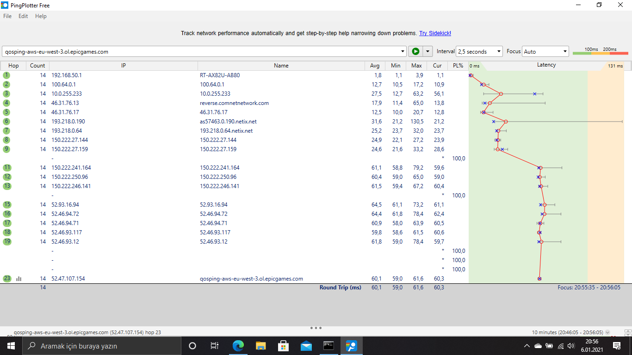Select the hop 15 green circle
Screen dimensions: 632x355
7,204
